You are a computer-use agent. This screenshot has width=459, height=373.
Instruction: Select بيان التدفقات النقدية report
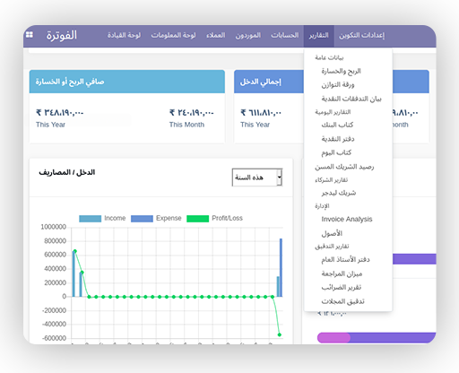351,99
